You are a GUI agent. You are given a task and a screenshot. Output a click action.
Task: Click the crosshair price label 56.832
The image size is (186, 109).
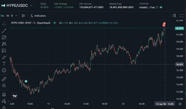(x=180, y=64)
